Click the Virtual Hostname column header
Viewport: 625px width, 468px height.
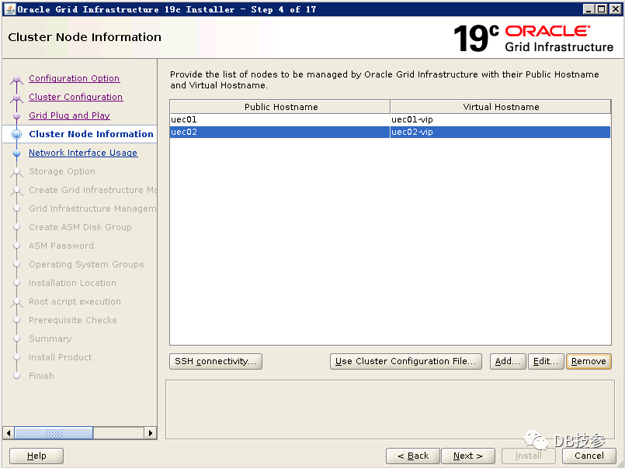[501, 107]
